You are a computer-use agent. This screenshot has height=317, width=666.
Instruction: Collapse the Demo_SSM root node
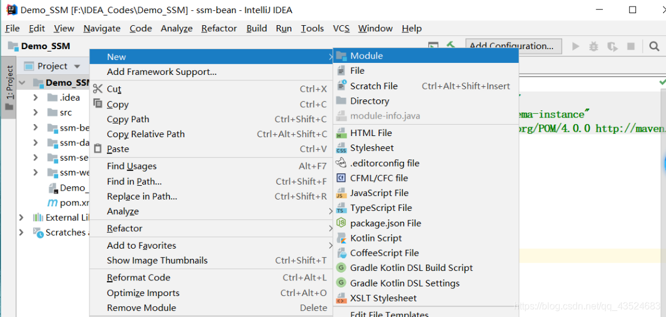tap(22, 82)
